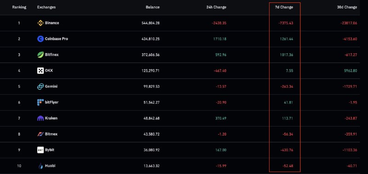Click the Ranking column header
This screenshot has width=368, height=174.
point(19,7)
